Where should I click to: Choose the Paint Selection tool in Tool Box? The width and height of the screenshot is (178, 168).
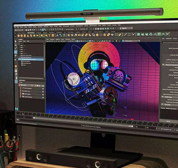(16, 48)
